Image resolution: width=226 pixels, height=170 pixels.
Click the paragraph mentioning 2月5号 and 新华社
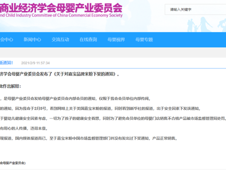[100, 109]
